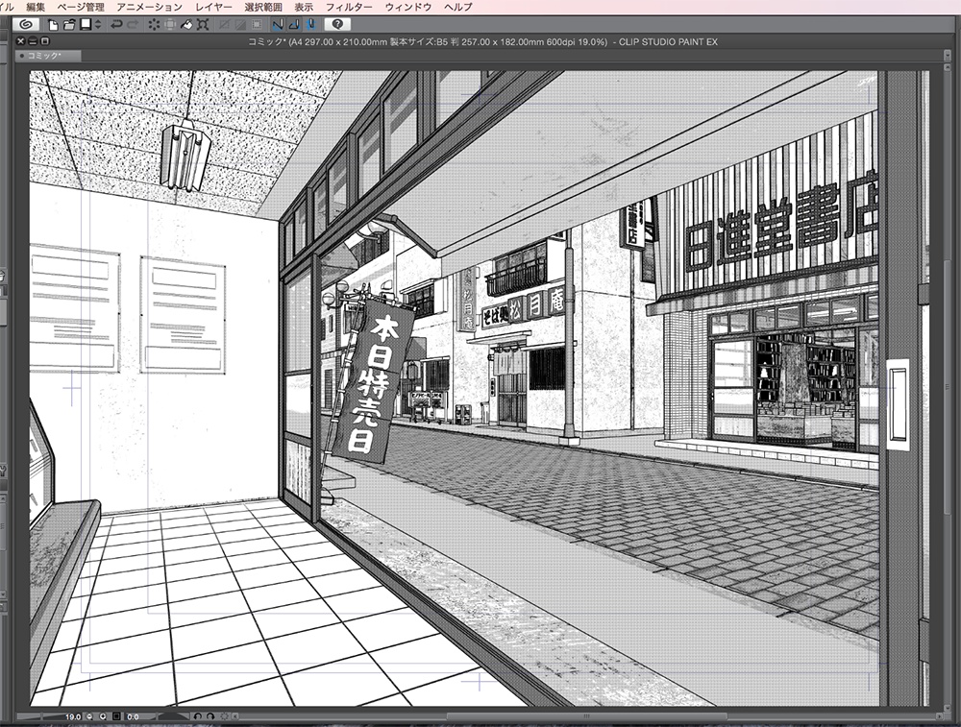Zoom in with the plus magnifier icon
Image resolution: width=961 pixels, height=727 pixels.
103,716
